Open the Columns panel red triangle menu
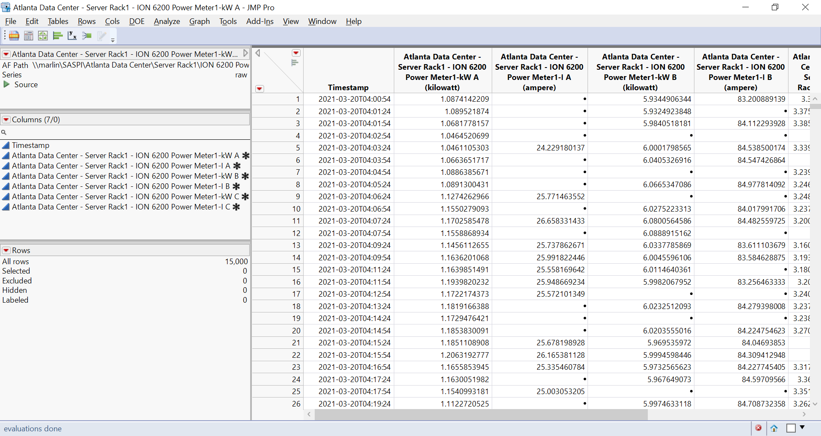 (6, 120)
